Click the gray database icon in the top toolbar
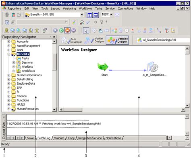The height and width of the screenshot is (158, 191). point(7,15)
